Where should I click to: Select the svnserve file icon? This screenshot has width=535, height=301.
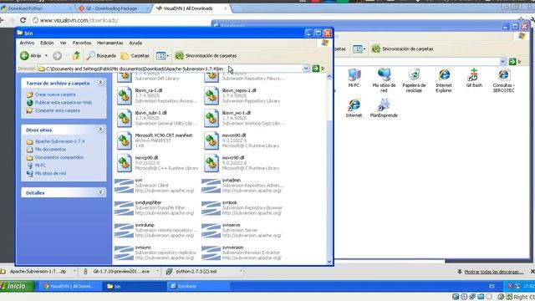coord(211,231)
